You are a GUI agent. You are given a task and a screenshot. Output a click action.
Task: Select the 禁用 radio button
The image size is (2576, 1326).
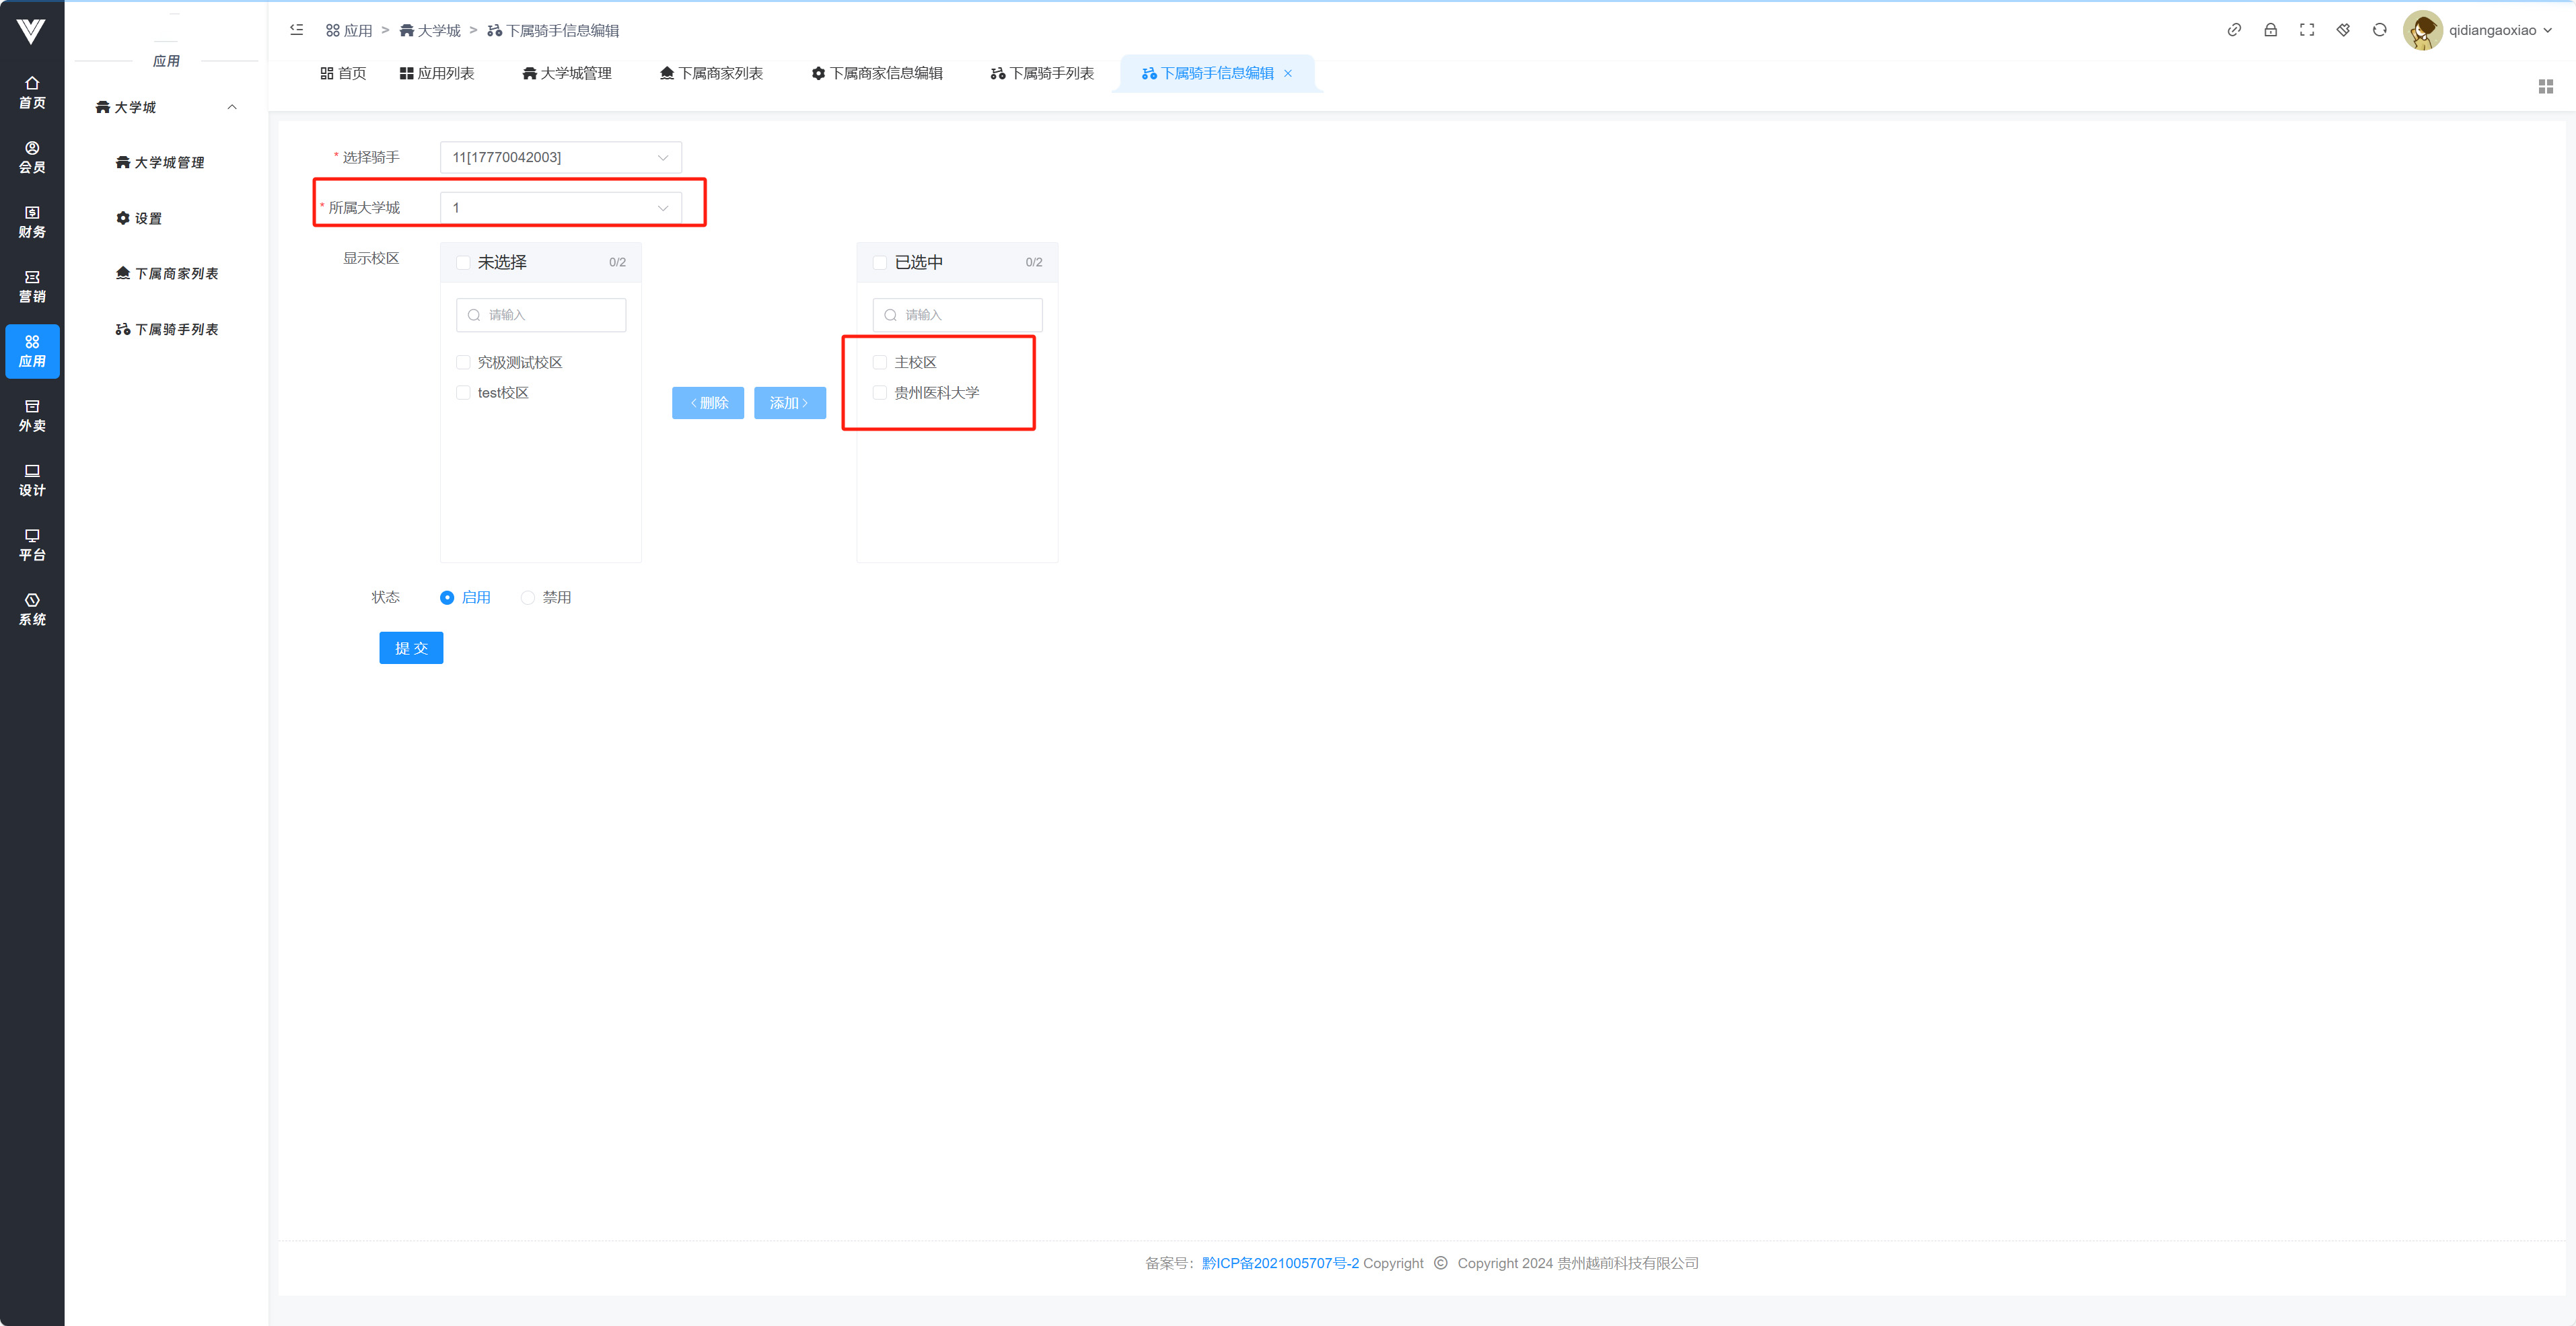tap(528, 598)
